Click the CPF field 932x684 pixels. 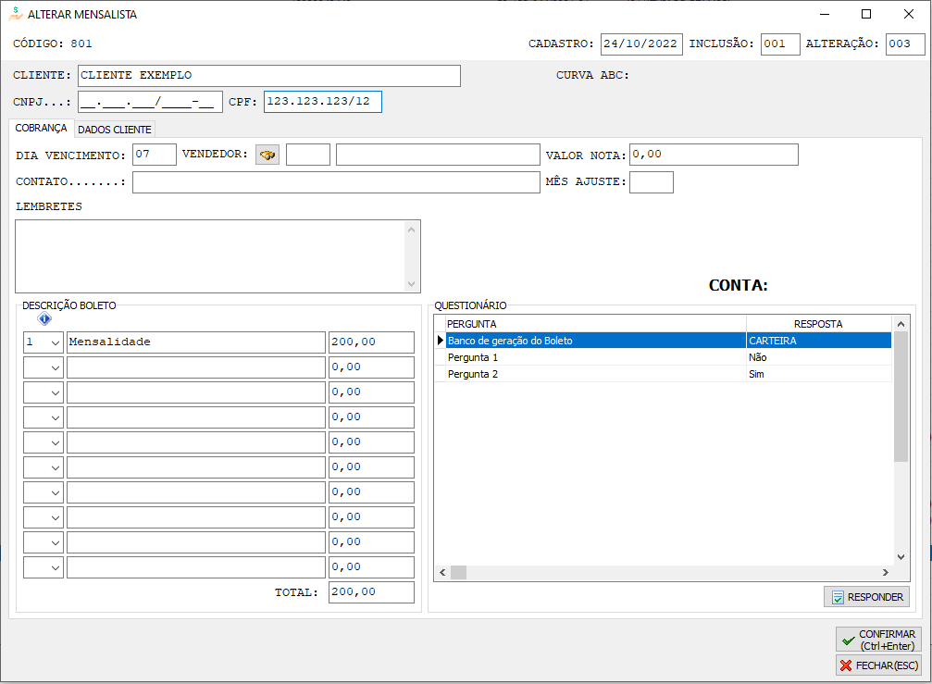(323, 102)
